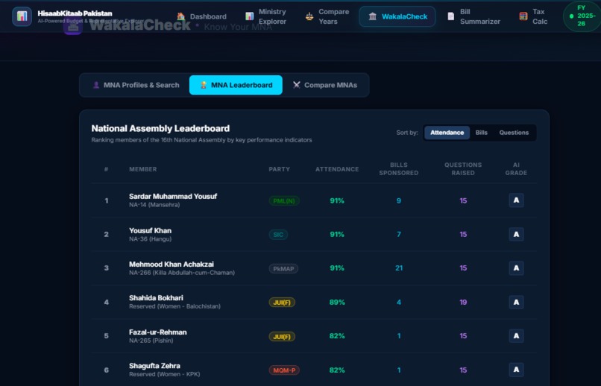Select Fazal-ur-Rehman's name
Image resolution: width=601 pixels, height=386 pixels.
(158, 332)
